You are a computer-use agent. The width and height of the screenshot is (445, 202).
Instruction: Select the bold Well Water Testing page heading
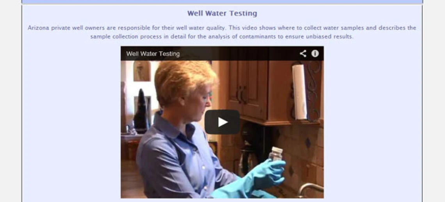222,13
